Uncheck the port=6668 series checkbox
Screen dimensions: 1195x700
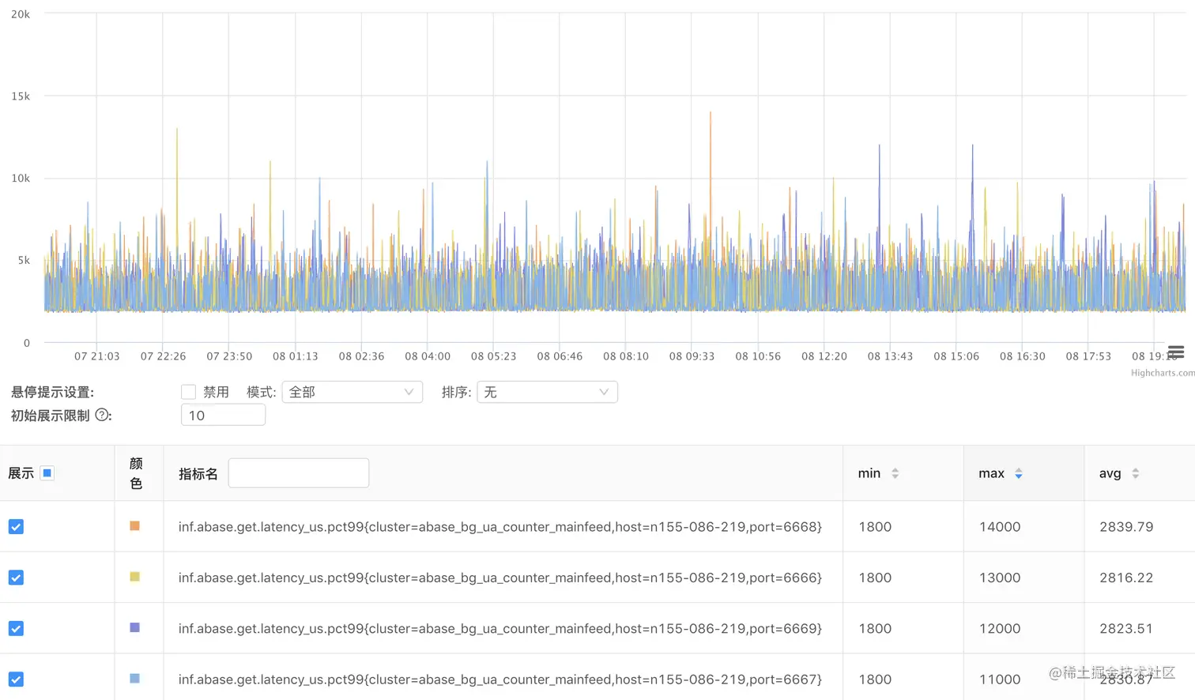[x=16, y=527]
